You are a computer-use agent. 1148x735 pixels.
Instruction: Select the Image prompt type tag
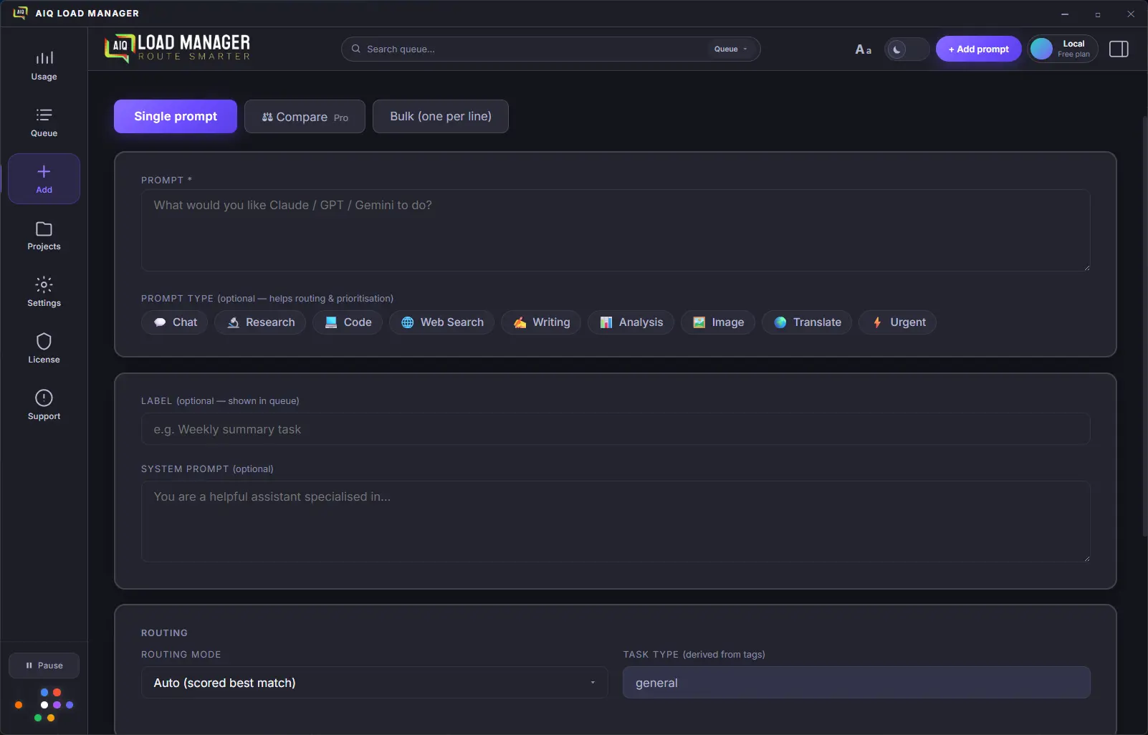(718, 322)
